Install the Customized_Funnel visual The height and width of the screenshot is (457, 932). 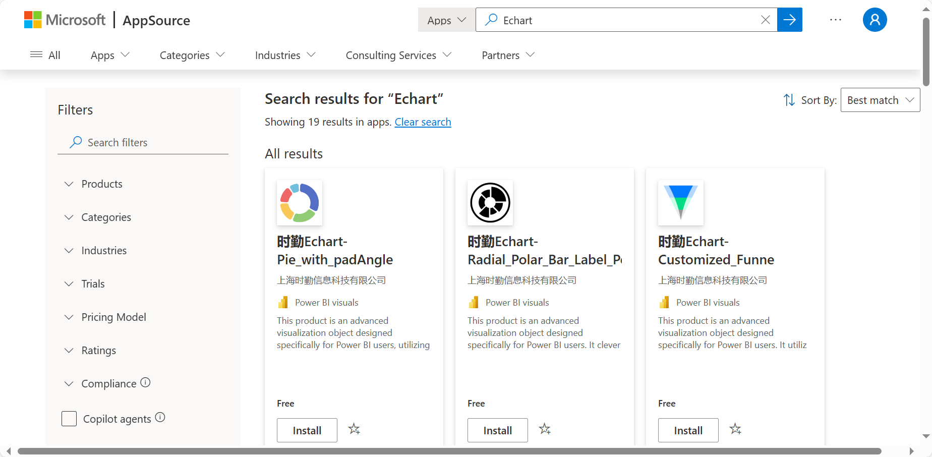coord(688,430)
